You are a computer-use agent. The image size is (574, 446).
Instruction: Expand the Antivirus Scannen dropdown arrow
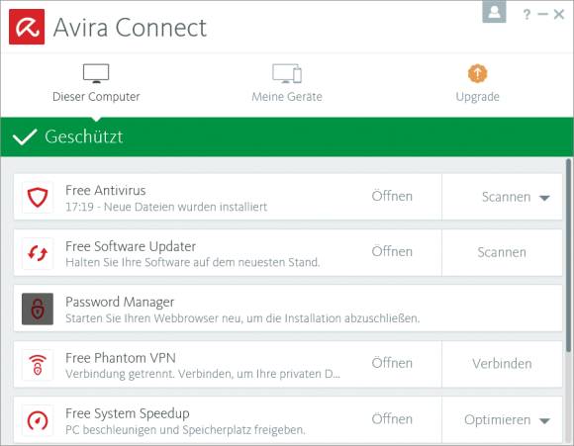[x=544, y=198]
